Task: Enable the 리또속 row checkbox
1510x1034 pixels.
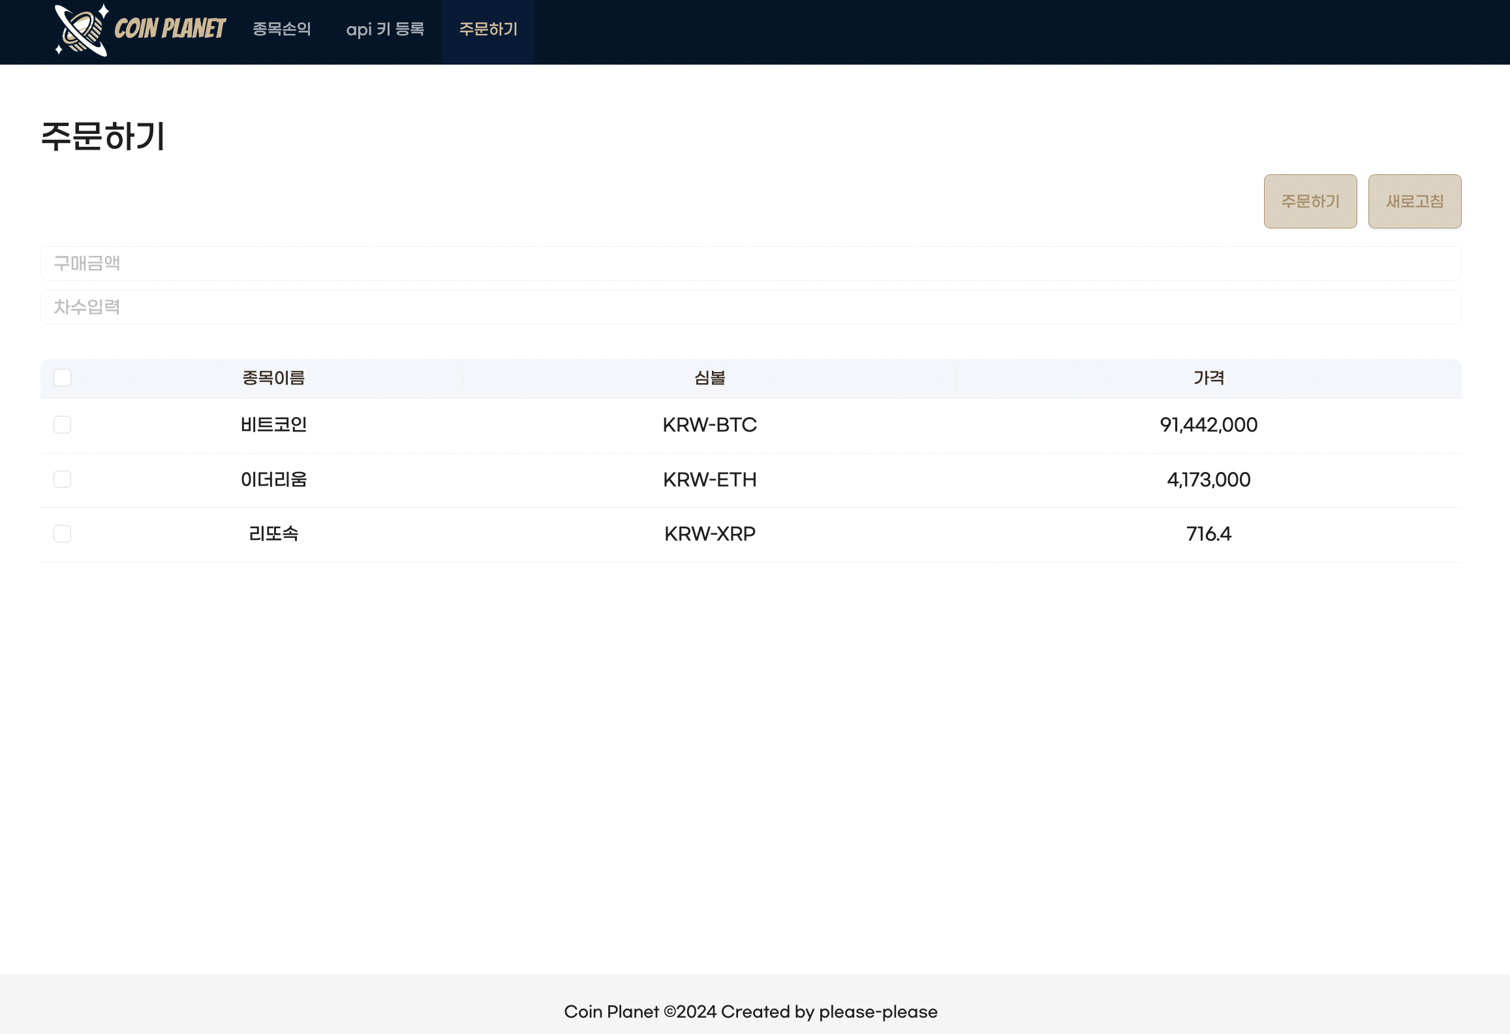Action: click(x=63, y=534)
